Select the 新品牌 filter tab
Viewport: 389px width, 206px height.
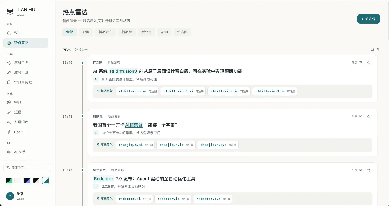(127, 32)
